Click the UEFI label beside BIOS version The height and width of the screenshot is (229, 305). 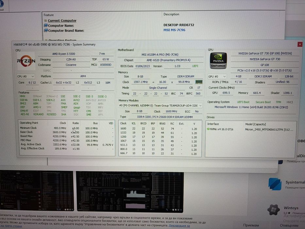point(195,66)
